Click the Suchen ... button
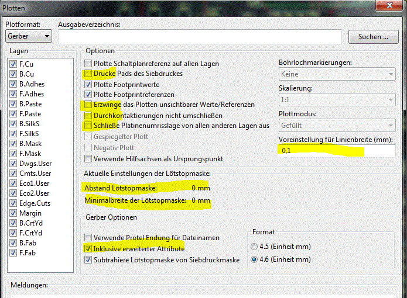 pyautogui.click(x=373, y=37)
